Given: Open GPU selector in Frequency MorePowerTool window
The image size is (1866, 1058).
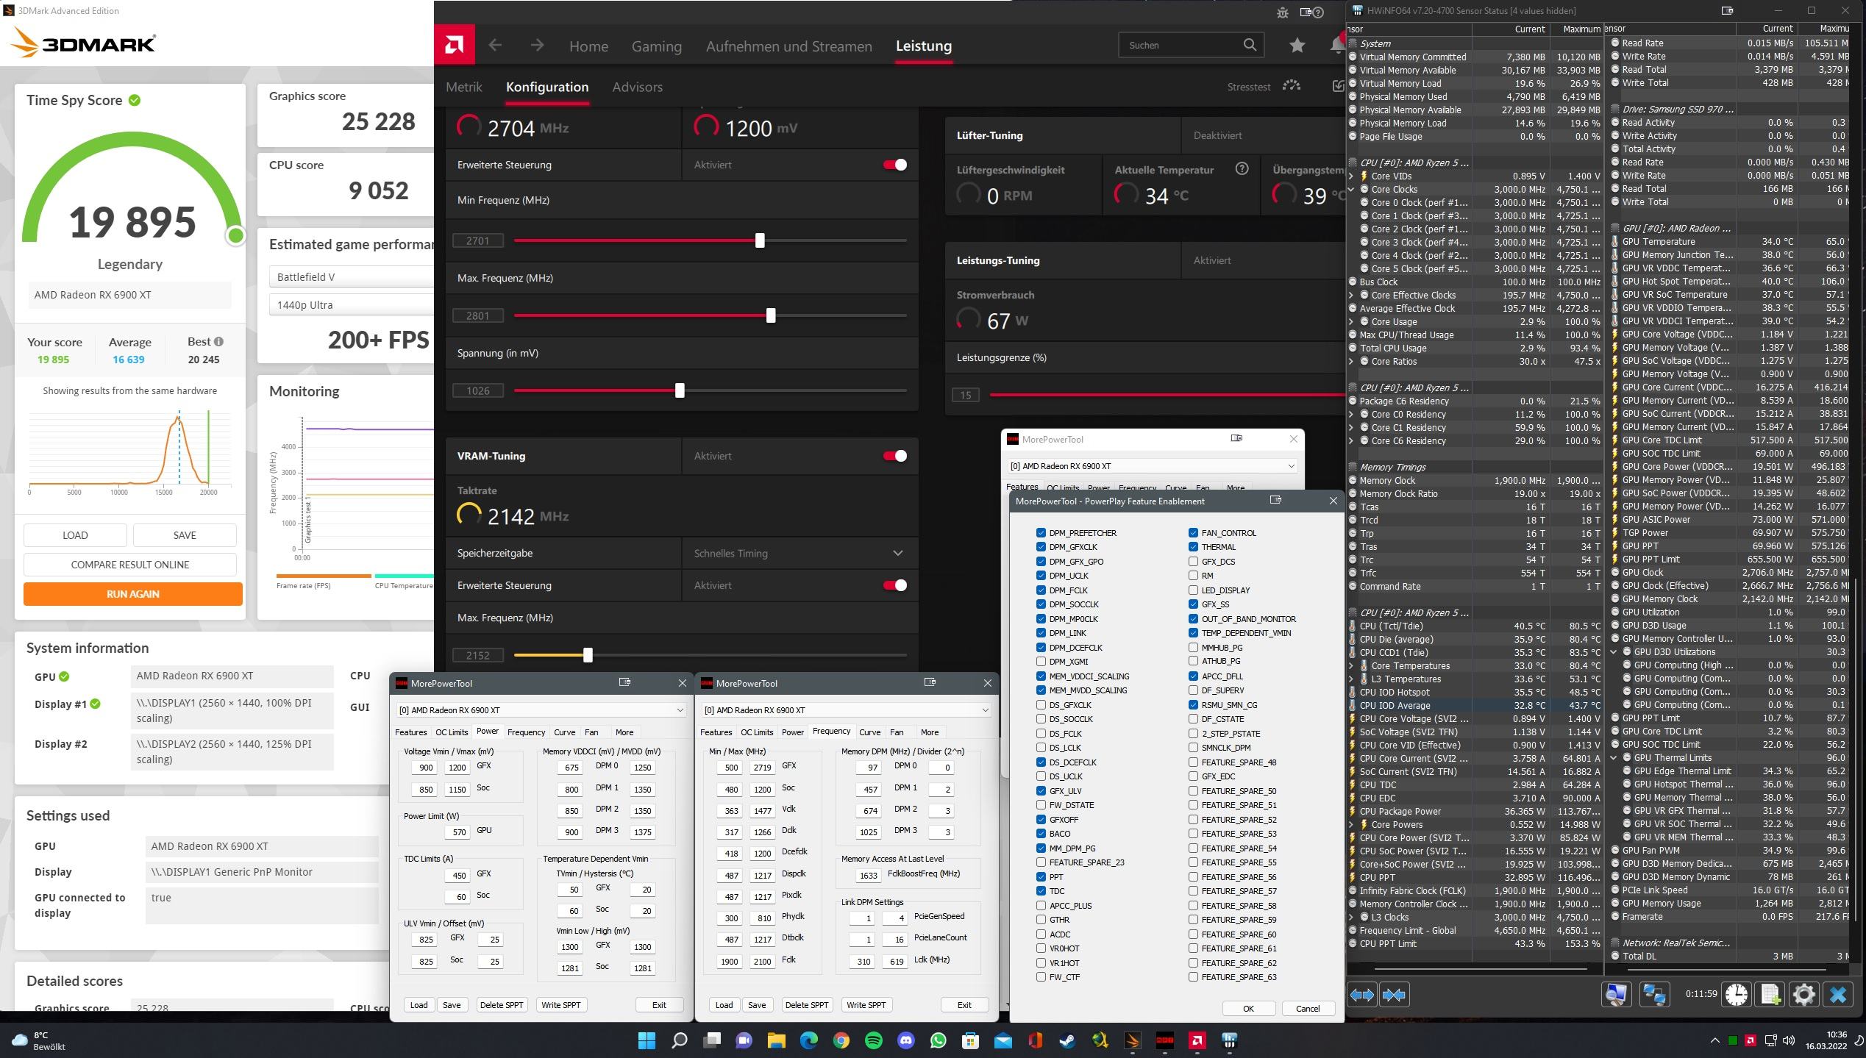Looking at the screenshot, I should pos(846,709).
